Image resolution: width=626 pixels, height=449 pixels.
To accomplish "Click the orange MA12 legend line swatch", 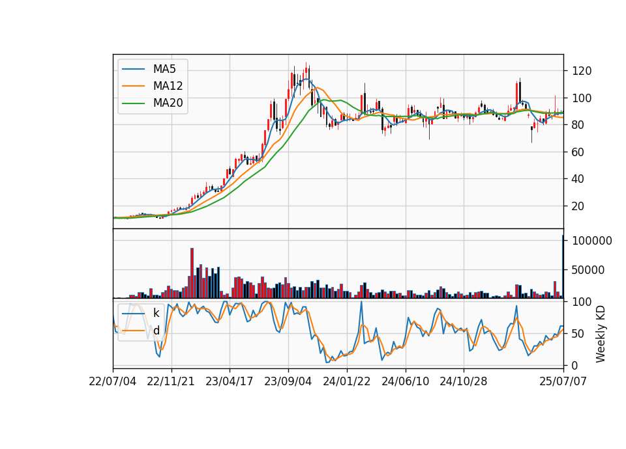I will click(x=133, y=86).
